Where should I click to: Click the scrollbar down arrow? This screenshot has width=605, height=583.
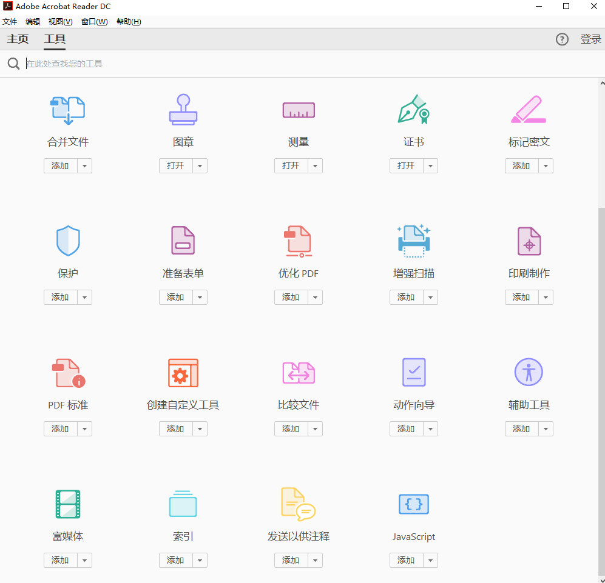(602, 581)
